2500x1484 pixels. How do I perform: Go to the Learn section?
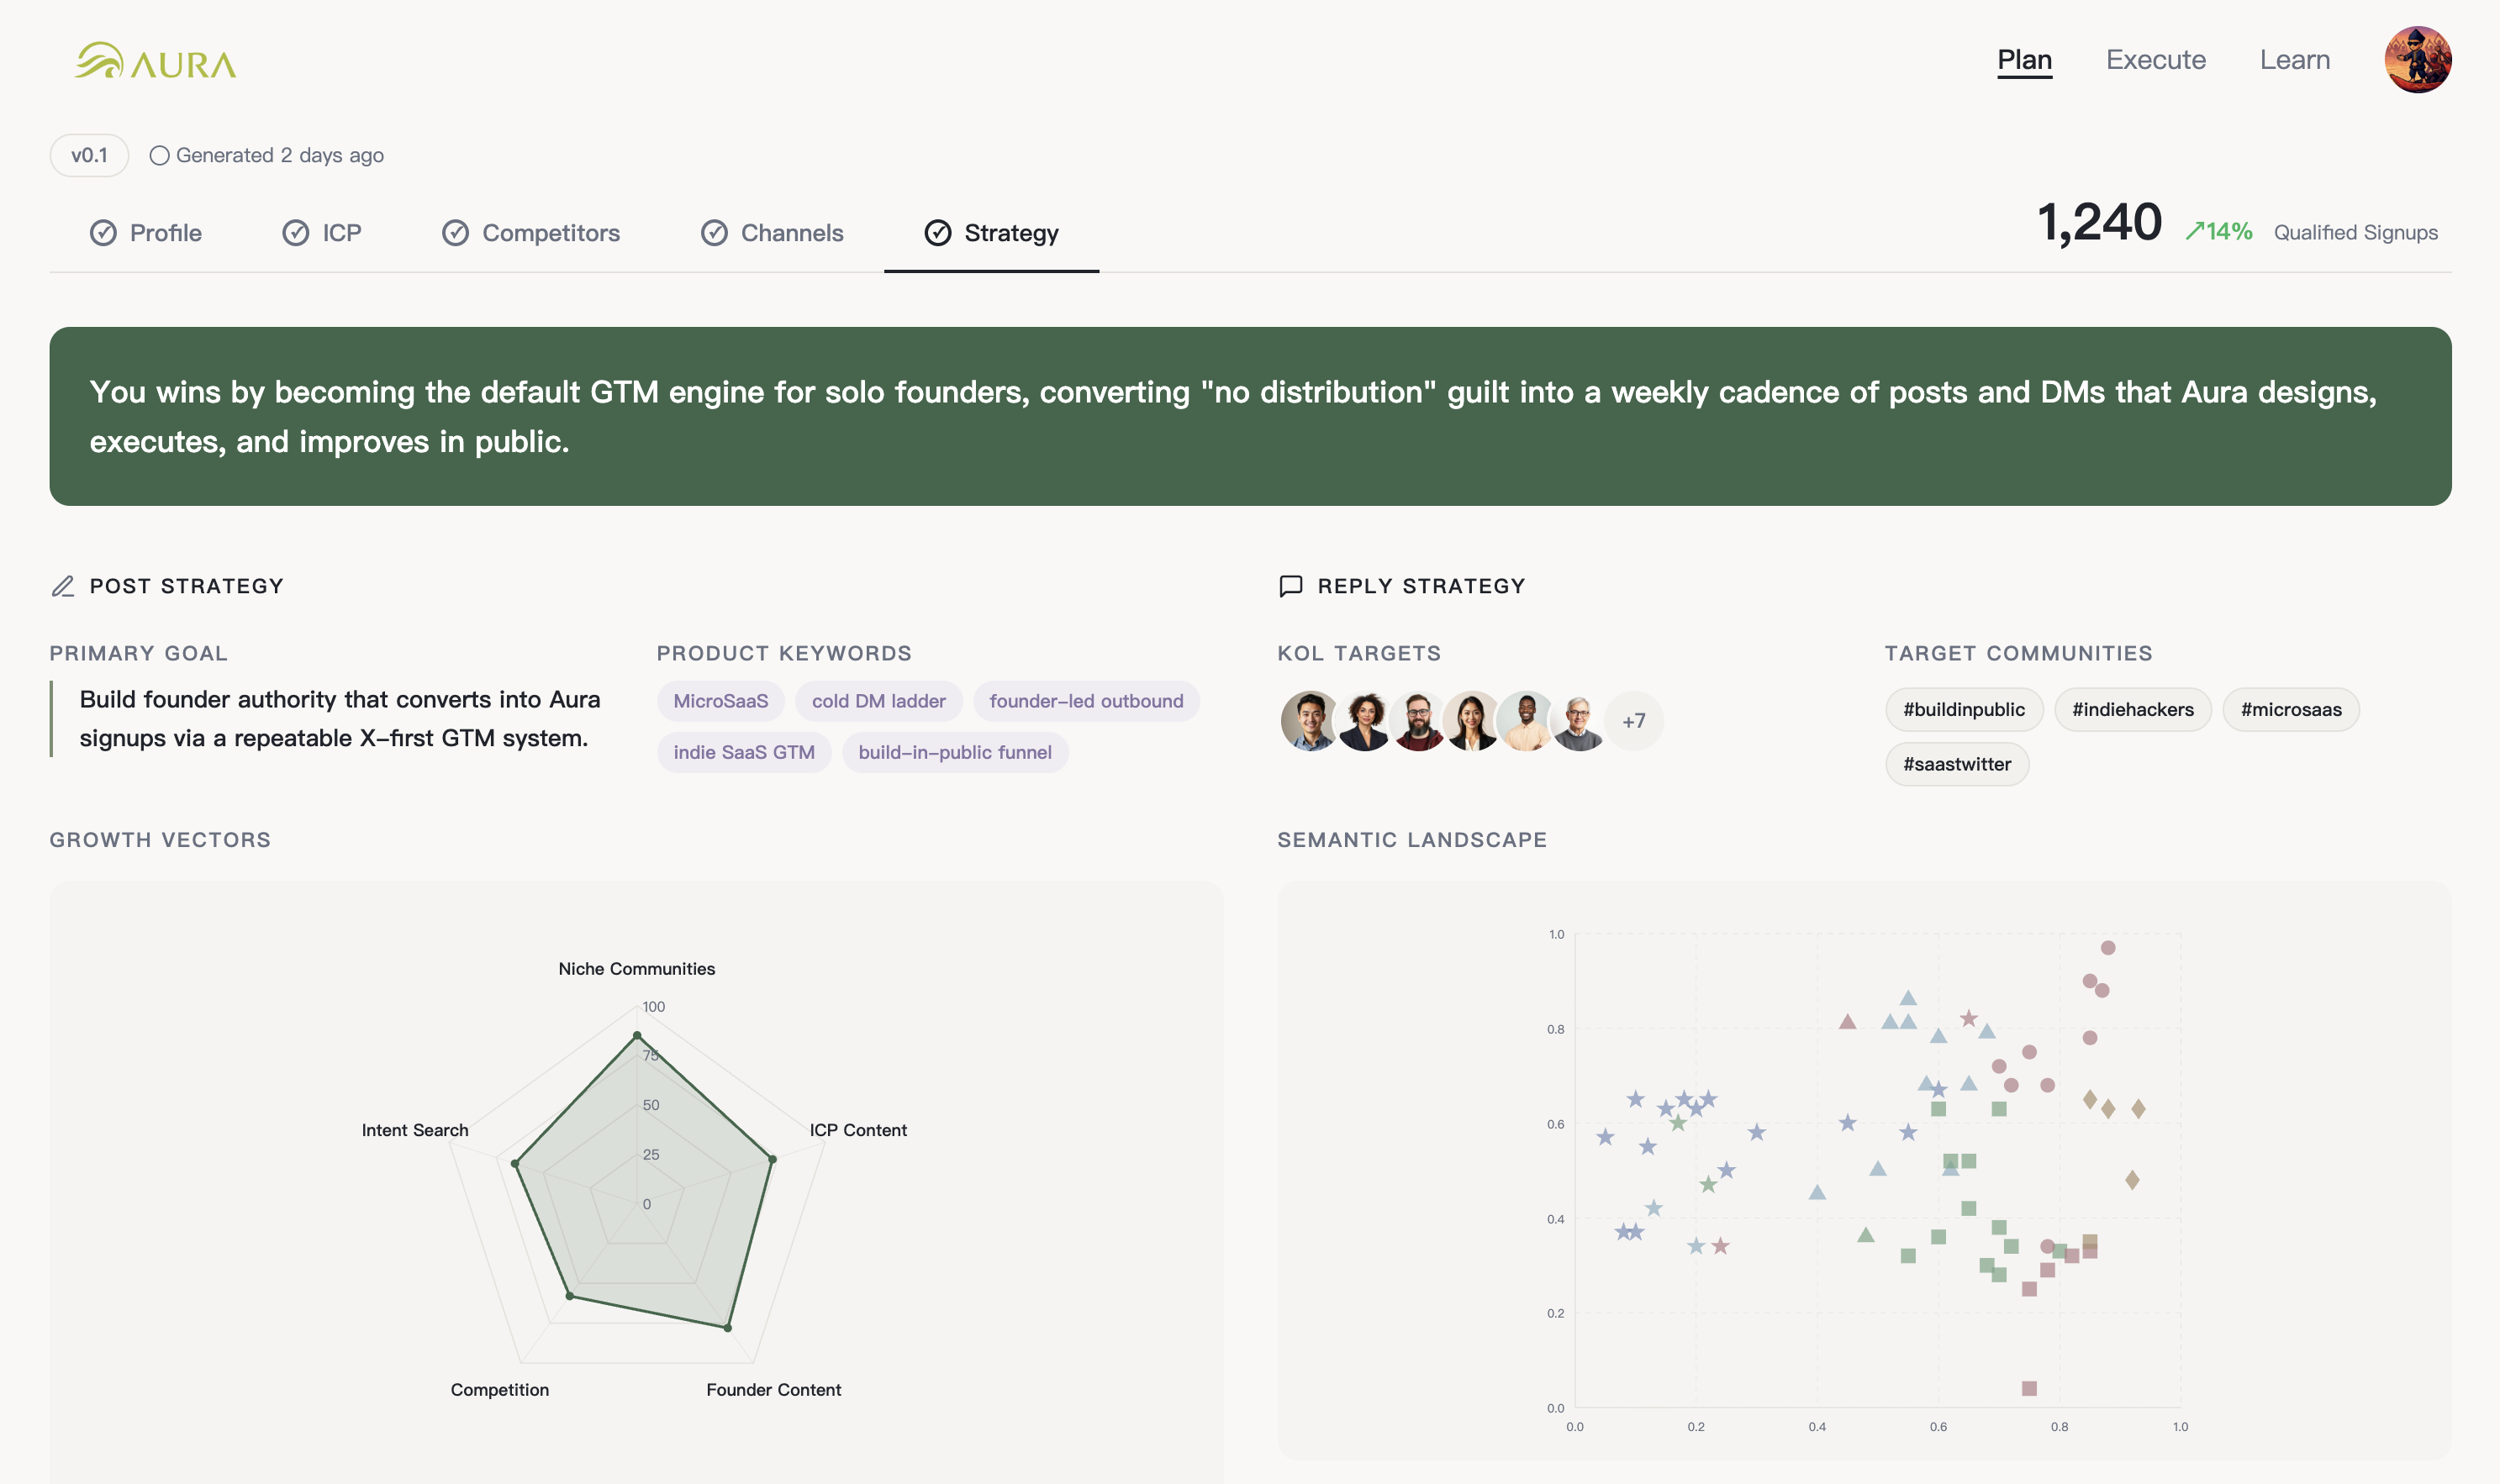[2294, 60]
